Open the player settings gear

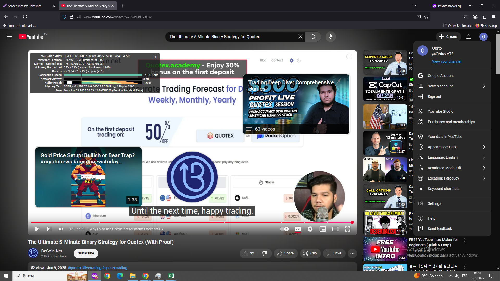point(310,229)
